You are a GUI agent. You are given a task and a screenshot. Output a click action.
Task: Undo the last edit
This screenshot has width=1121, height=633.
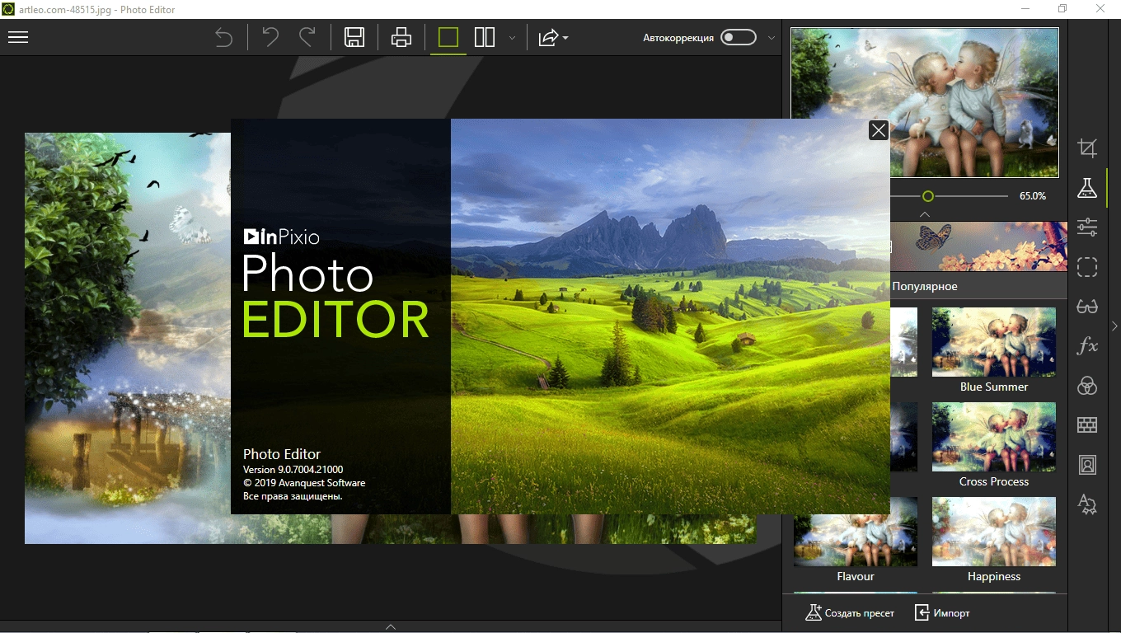coord(270,37)
